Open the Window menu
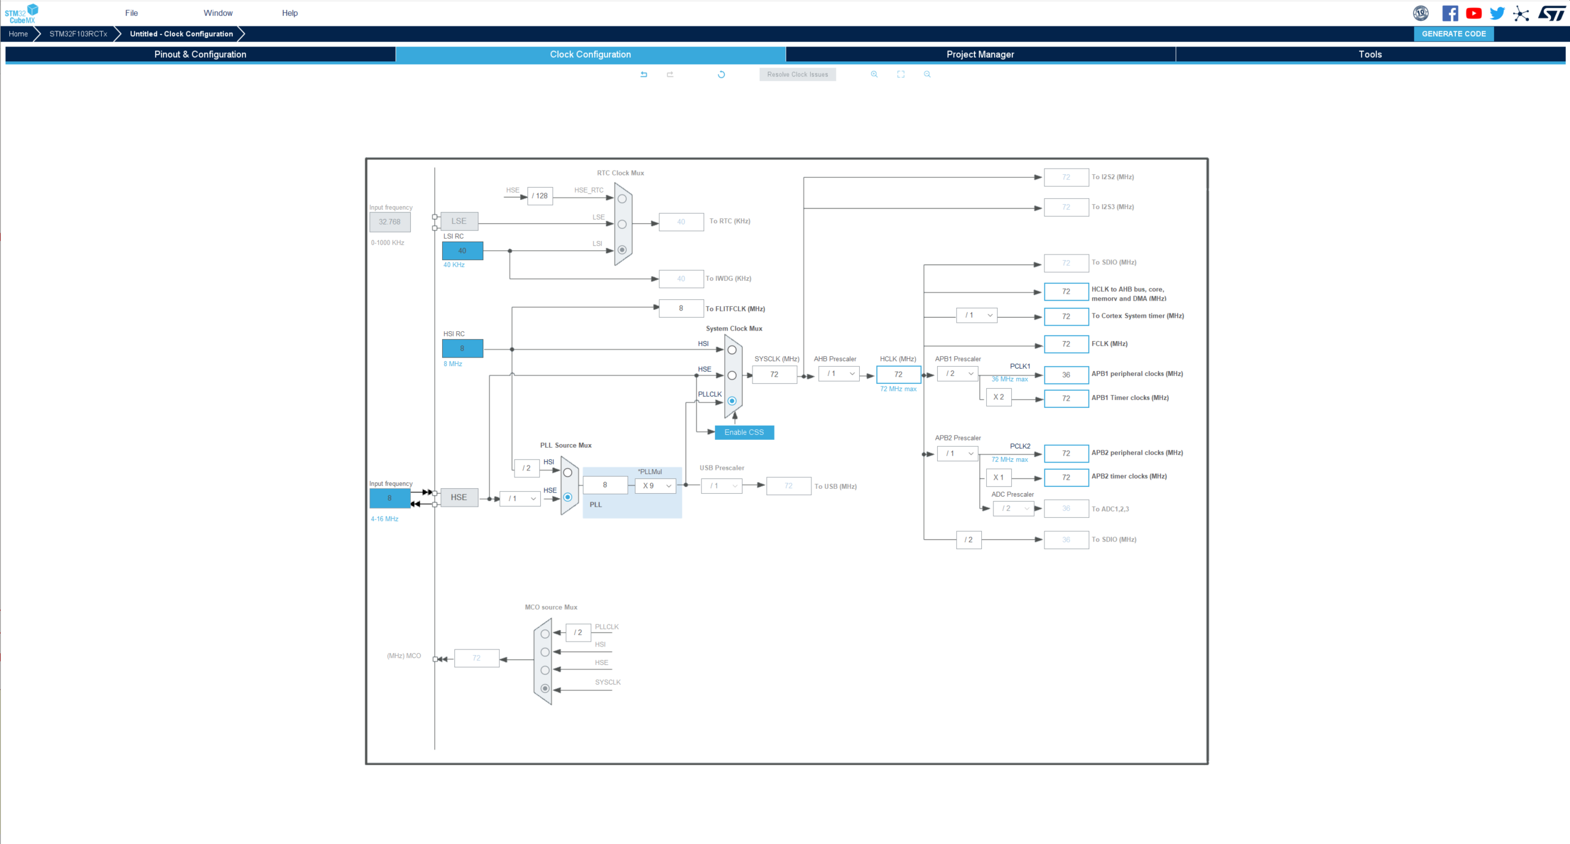The height and width of the screenshot is (844, 1570). (x=218, y=13)
